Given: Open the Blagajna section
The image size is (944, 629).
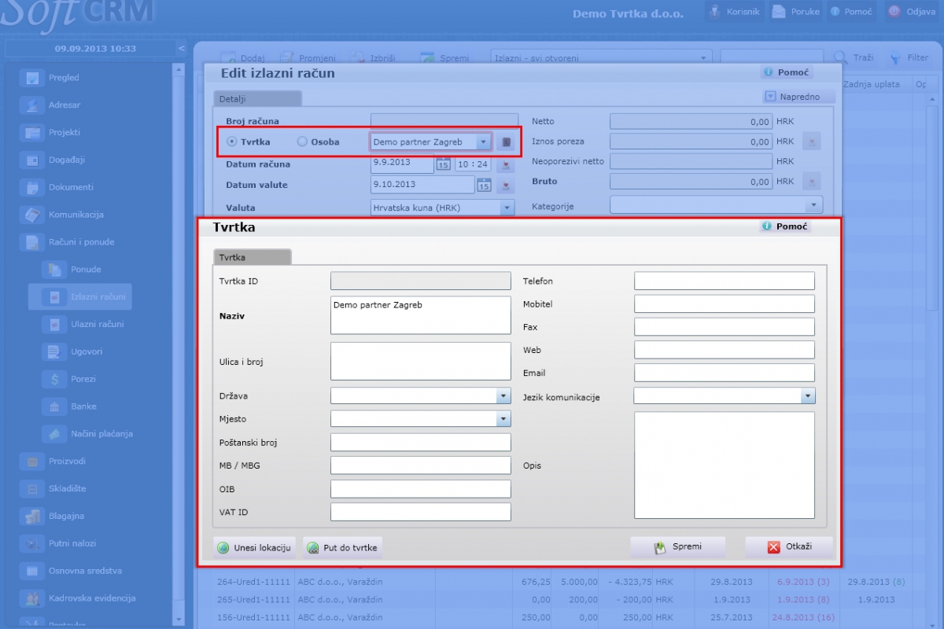Looking at the screenshot, I should click(66, 516).
